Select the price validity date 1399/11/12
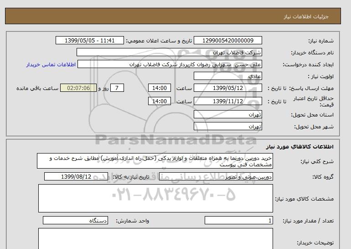 point(227,101)
